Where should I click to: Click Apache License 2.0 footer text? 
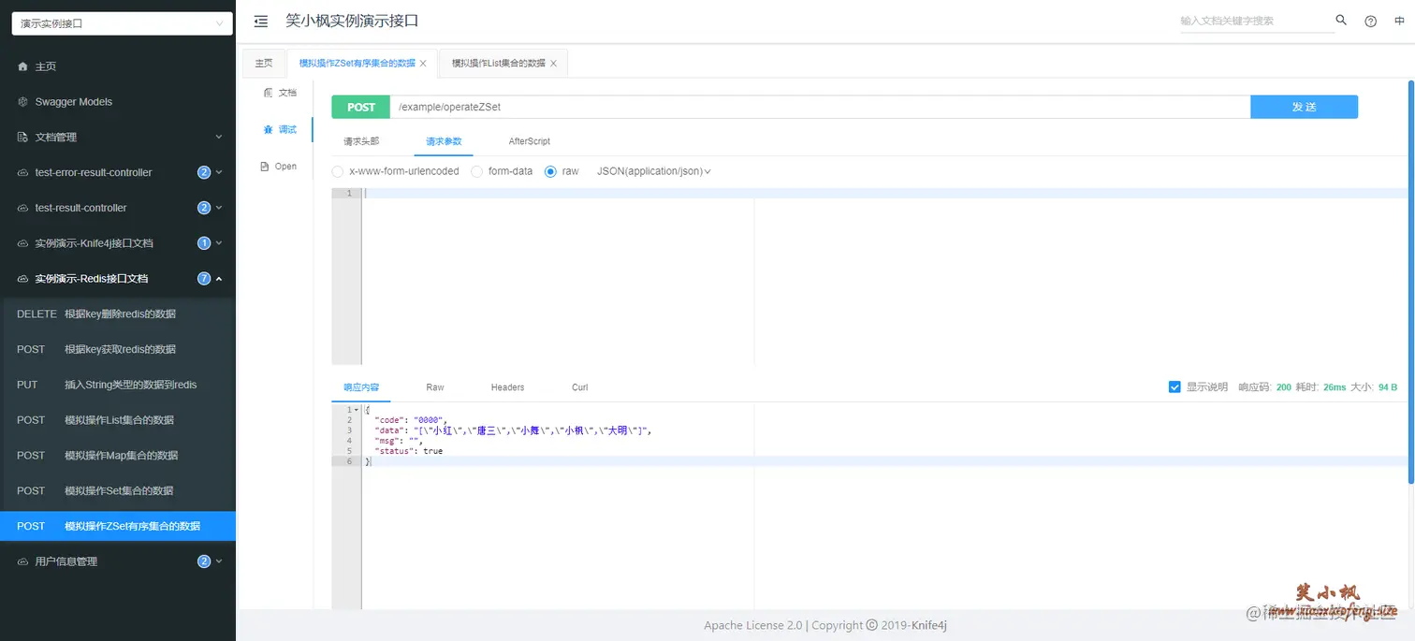pyautogui.click(x=753, y=625)
